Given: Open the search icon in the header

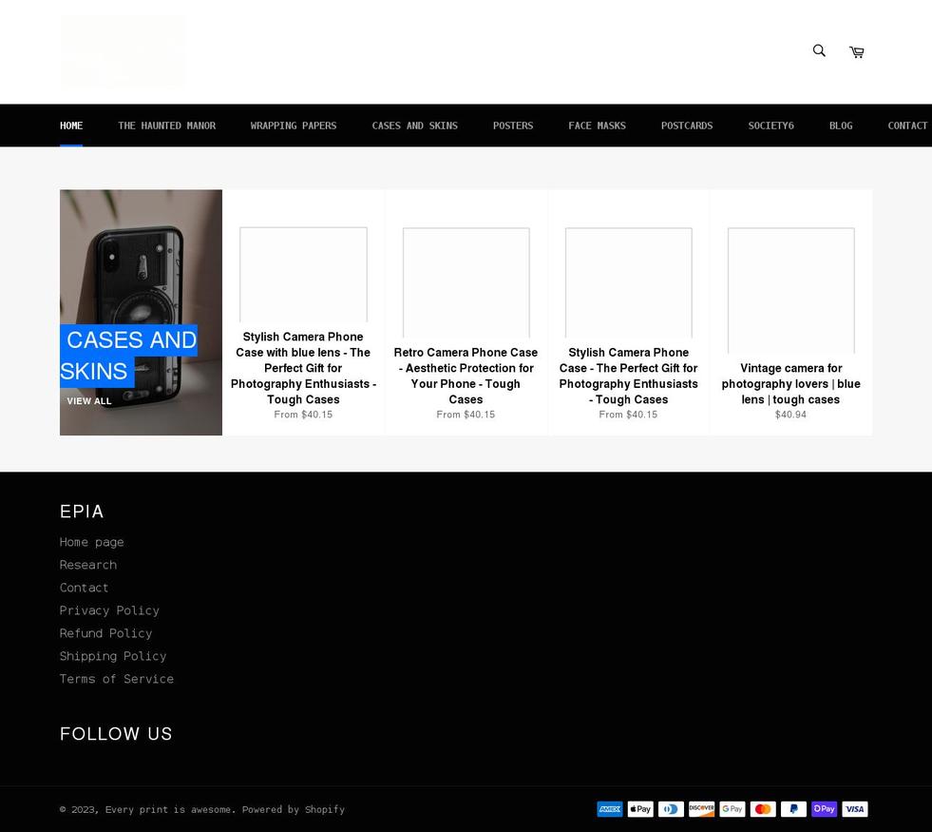Looking at the screenshot, I should (818, 50).
